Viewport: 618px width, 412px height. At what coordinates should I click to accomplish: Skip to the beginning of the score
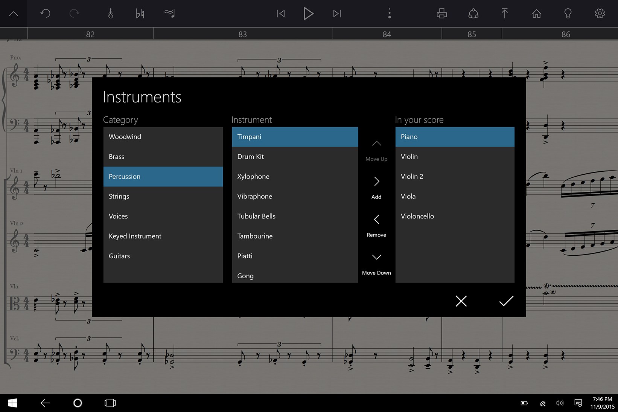point(280,14)
